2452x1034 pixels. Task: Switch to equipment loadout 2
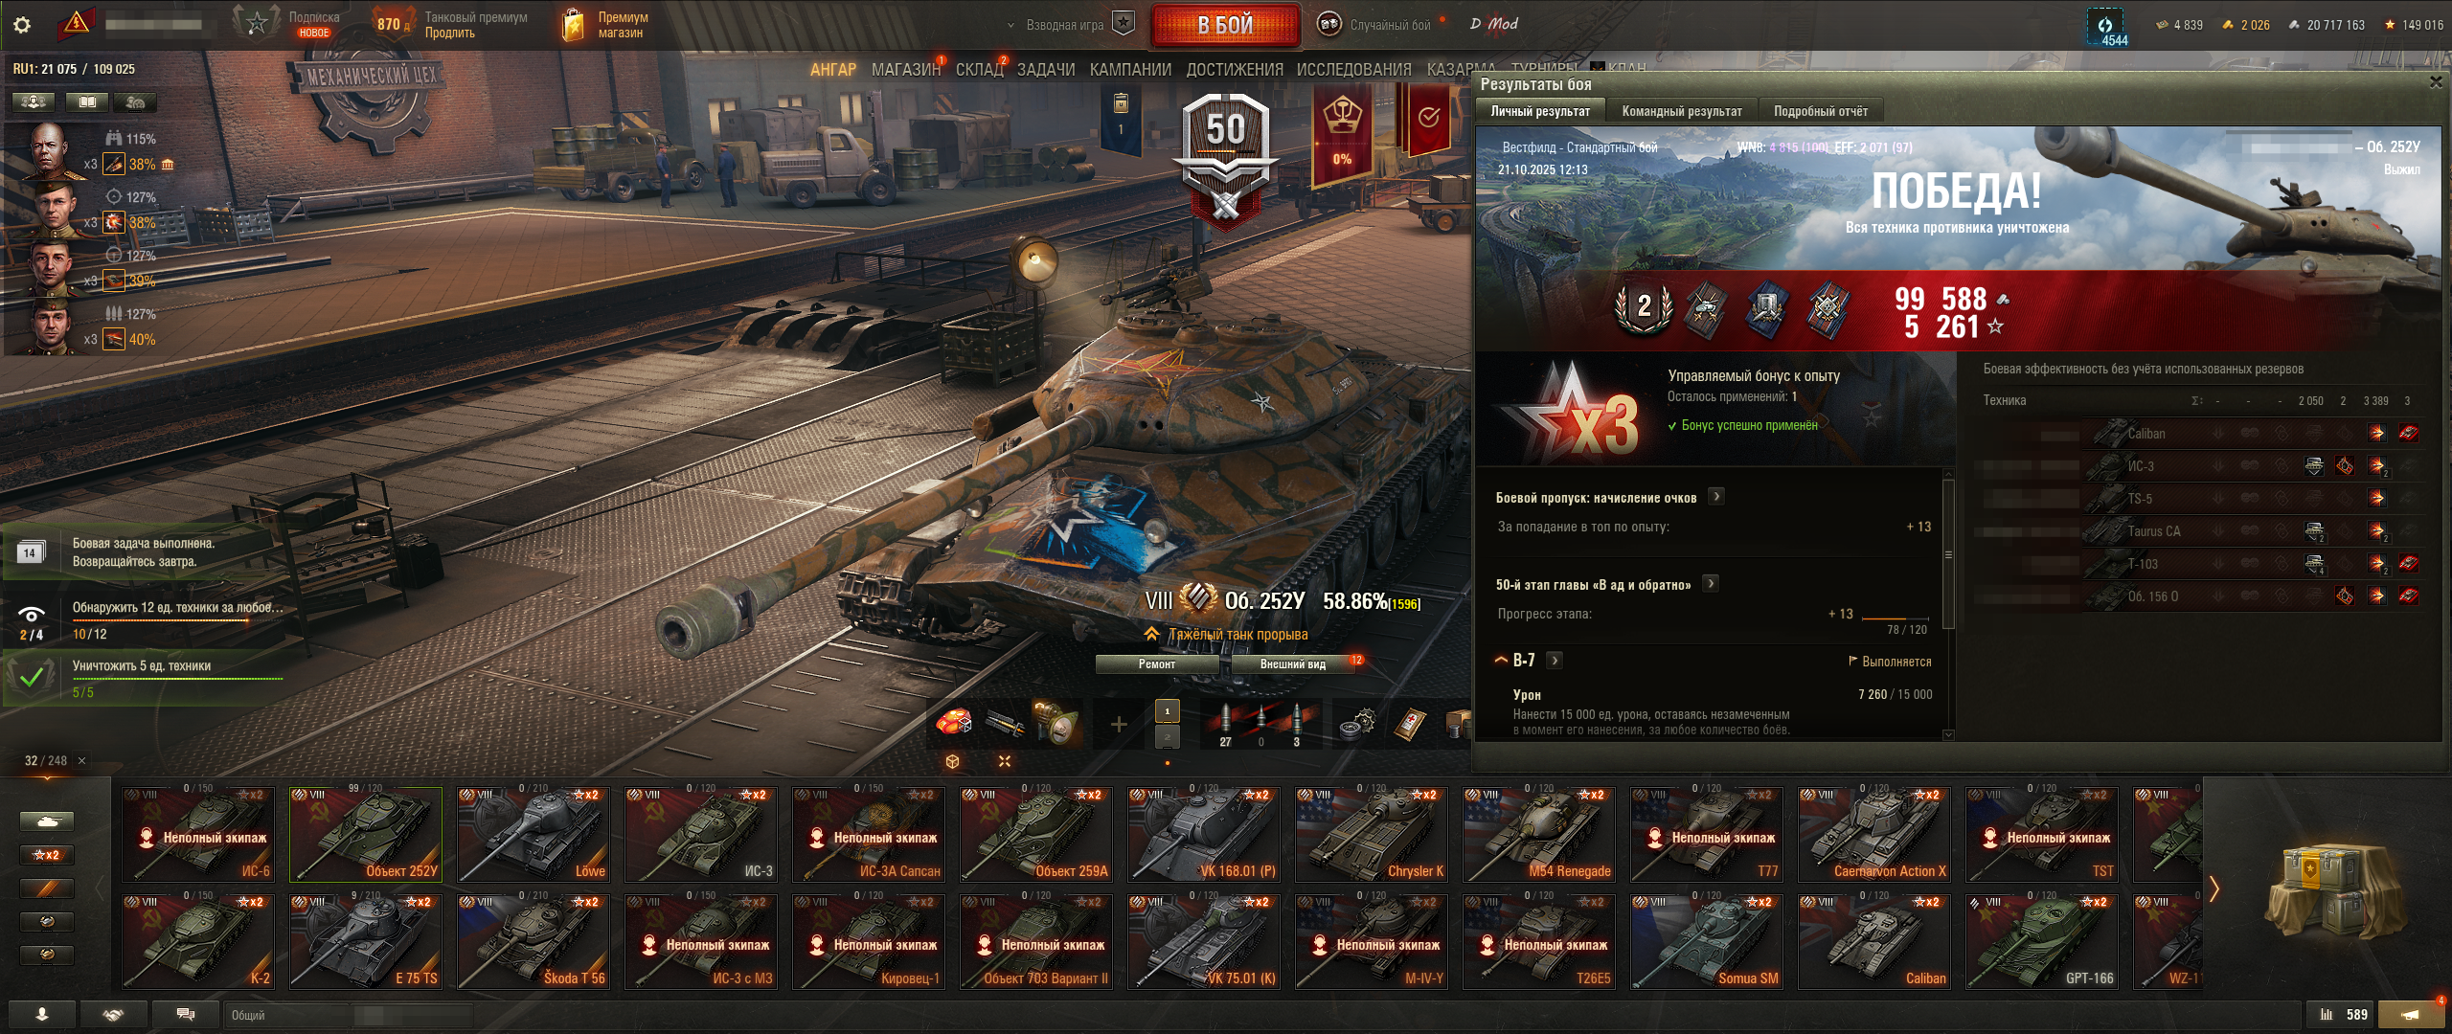tap(1167, 736)
